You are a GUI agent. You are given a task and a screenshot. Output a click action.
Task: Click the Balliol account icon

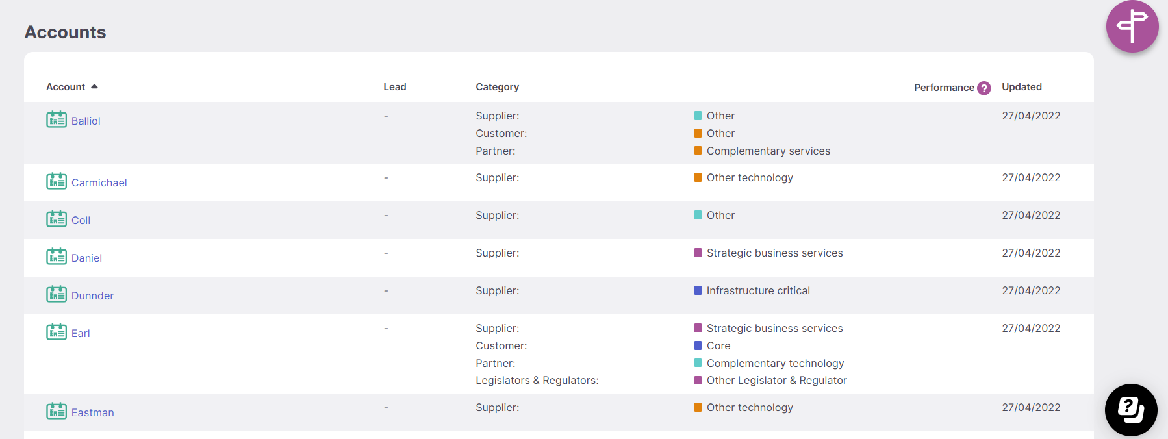coord(57,119)
